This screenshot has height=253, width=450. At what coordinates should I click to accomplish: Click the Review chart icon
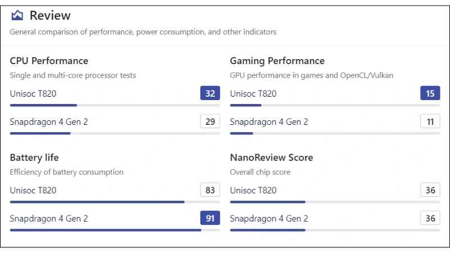tap(17, 15)
